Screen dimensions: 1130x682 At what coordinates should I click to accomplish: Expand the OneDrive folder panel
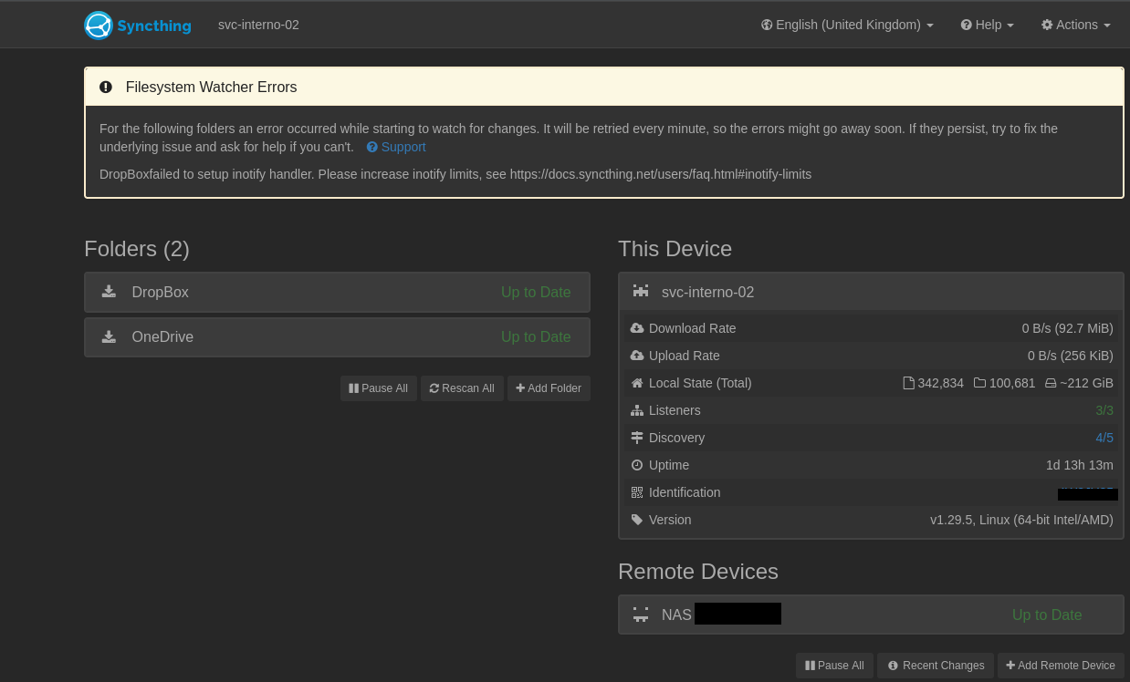pos(337,336)
